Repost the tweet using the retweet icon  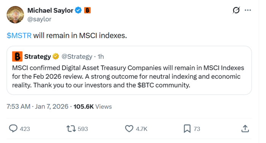[71, 129]
